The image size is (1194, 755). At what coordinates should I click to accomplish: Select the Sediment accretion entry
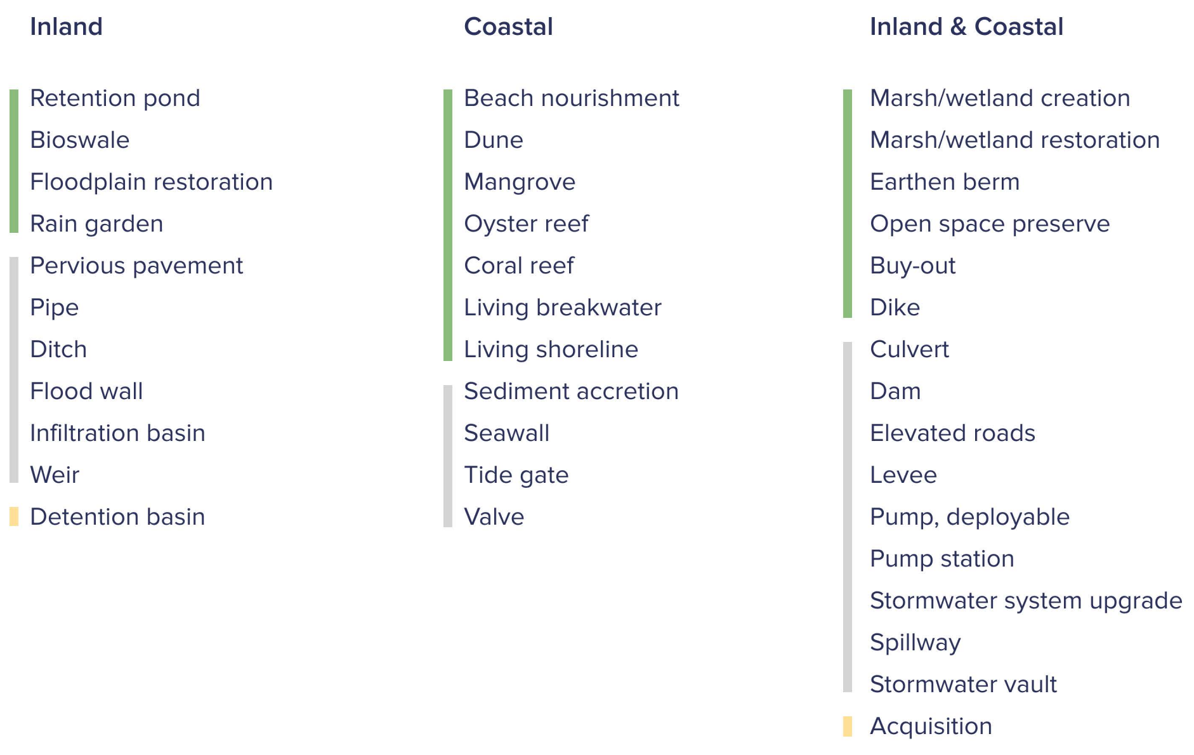571,391
